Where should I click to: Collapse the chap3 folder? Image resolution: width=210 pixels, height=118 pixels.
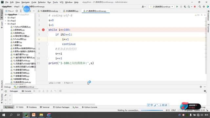coord(6,24)
